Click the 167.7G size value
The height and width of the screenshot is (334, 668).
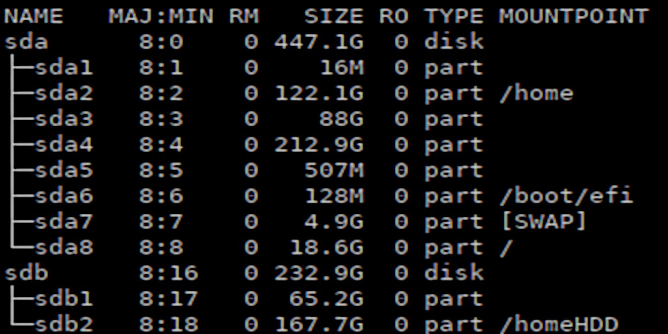[319, 325]
